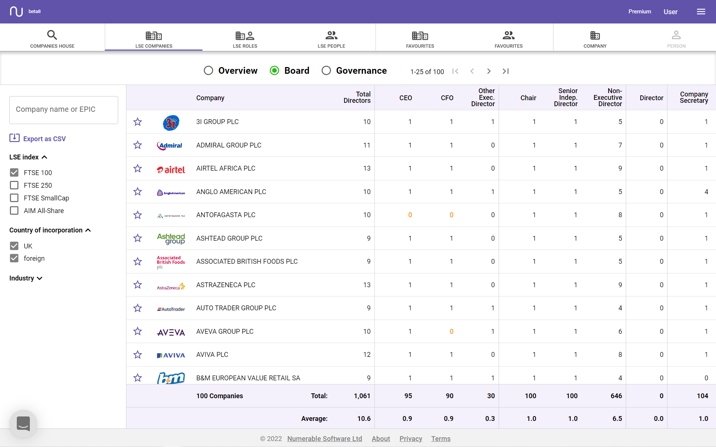
Task: Star ADMIRAL GROUP PLC as favourite
Action: click(x=138, y=145)
